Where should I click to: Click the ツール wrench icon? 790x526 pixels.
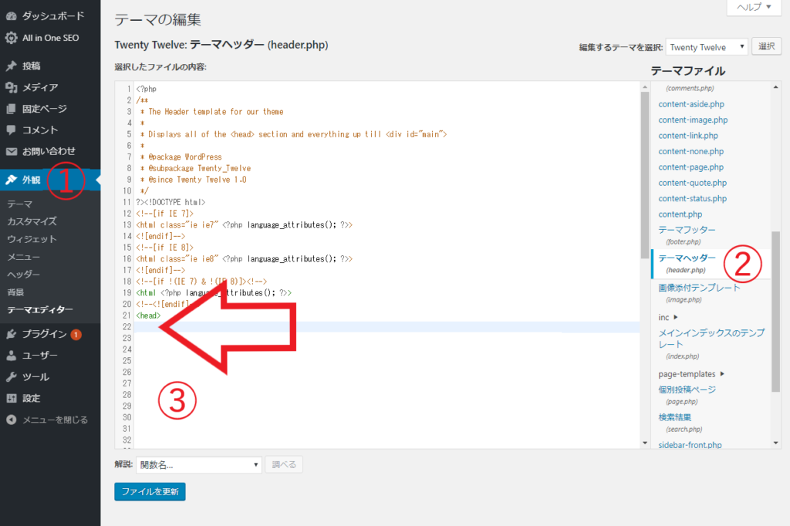pyautogui.click(x=11, y=377)
